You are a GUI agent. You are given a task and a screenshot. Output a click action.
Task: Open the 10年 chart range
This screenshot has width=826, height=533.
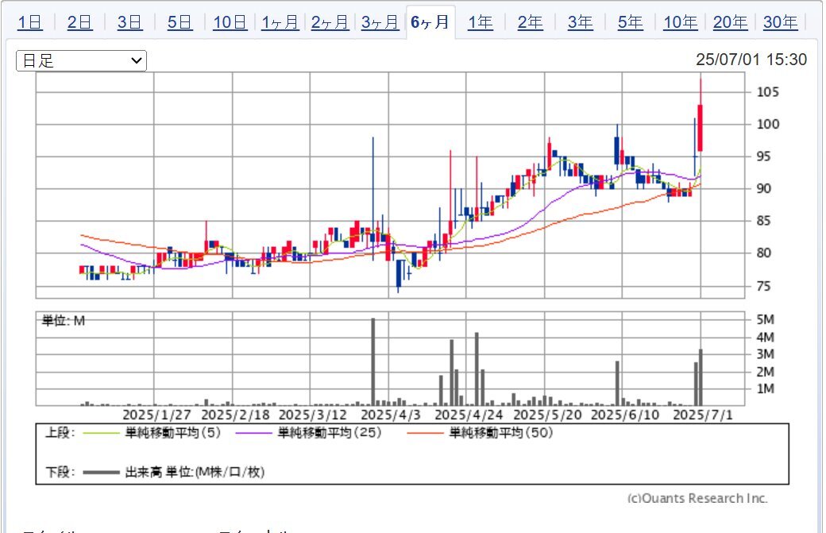[680, 23]
